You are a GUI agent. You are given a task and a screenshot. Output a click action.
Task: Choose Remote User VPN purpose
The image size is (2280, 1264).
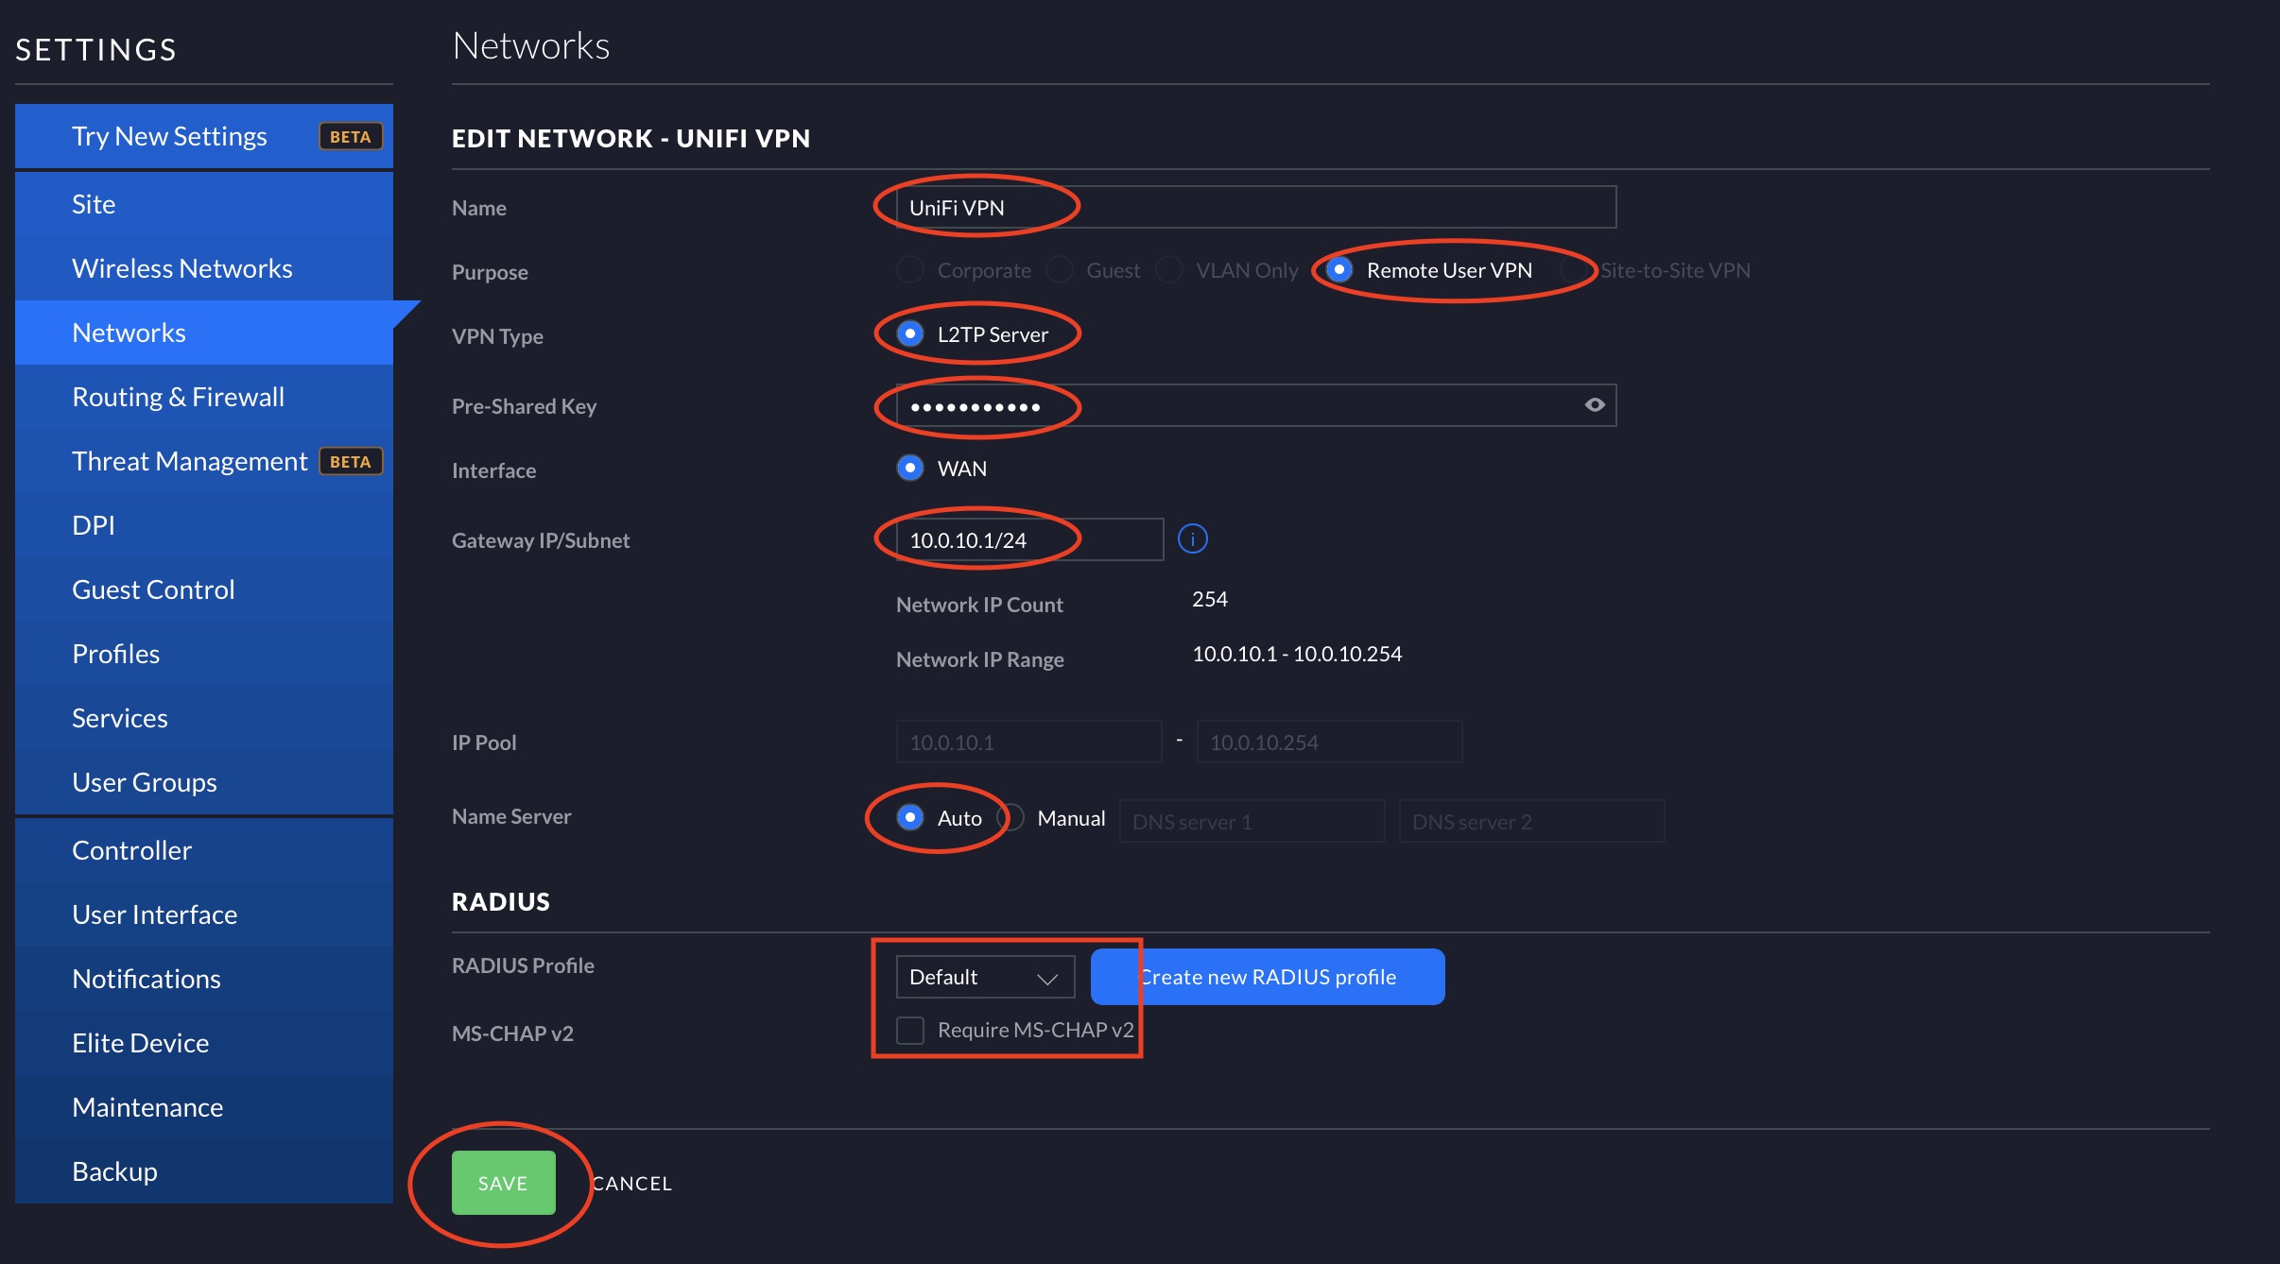pyautogui.click(x=1339, y=270)
